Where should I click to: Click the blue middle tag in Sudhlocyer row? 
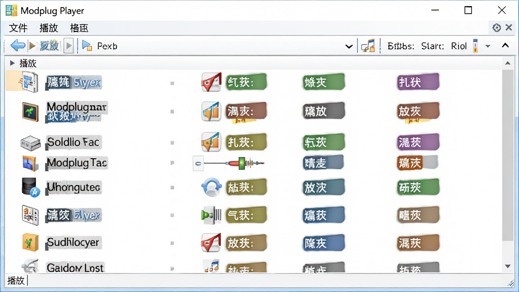pos(323,243)
